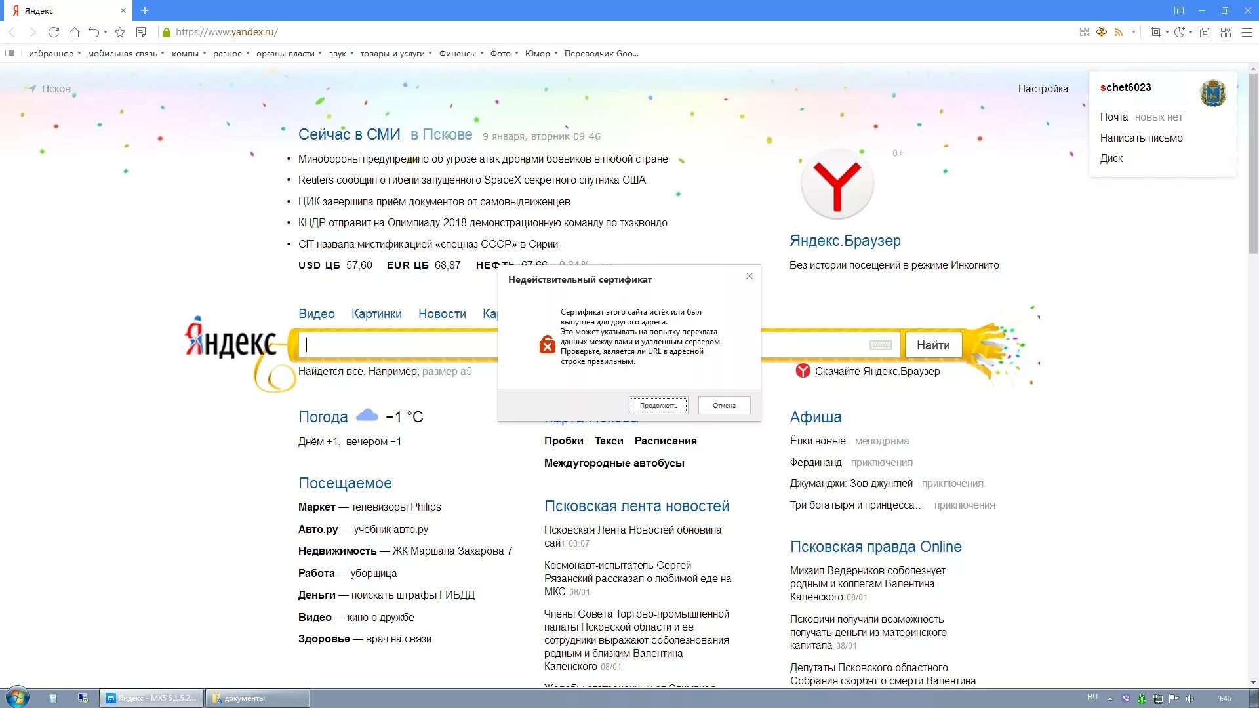Click the Найти search button
The image size is (1259, 708).
tap(933, 345)
